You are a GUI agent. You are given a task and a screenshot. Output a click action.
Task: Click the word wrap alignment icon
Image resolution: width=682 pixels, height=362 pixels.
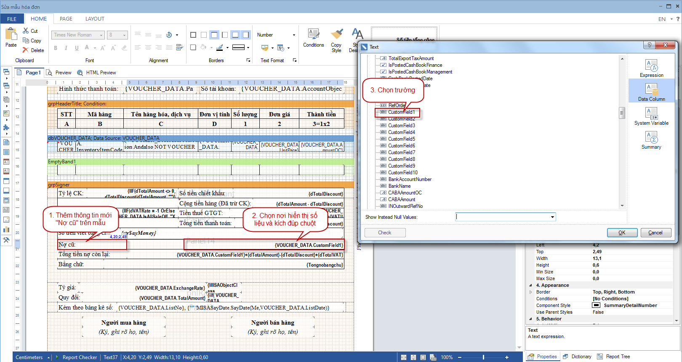point(179,47)
